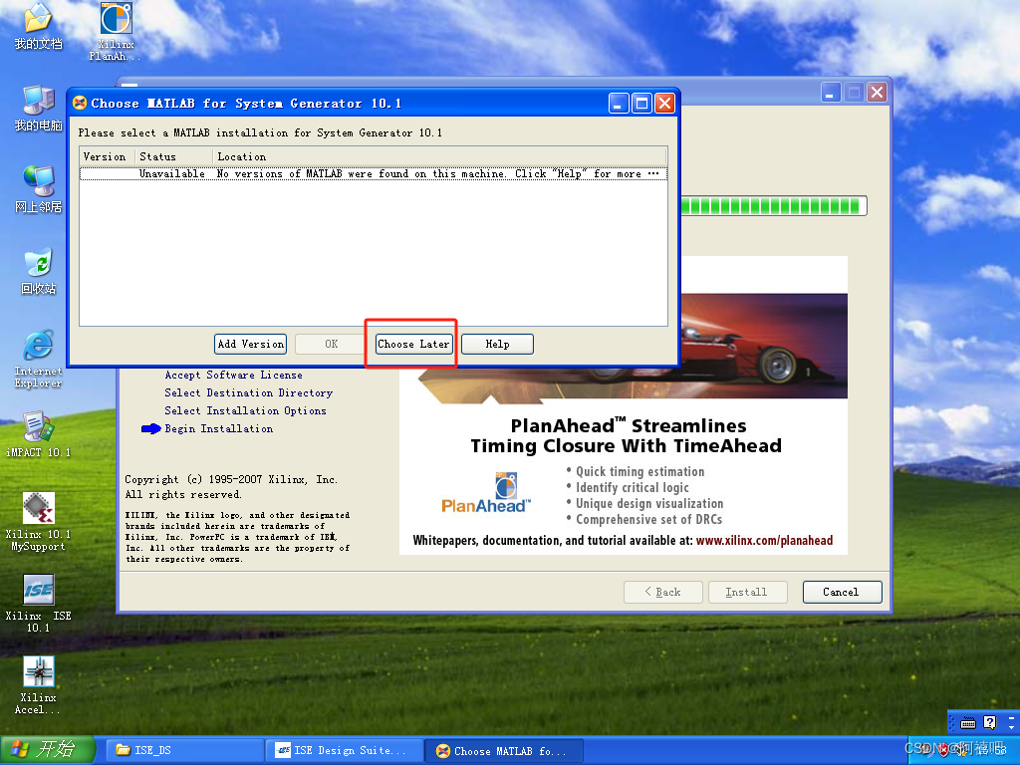Open the www.xilinx.com/planahead link

[x=764, y=541]
